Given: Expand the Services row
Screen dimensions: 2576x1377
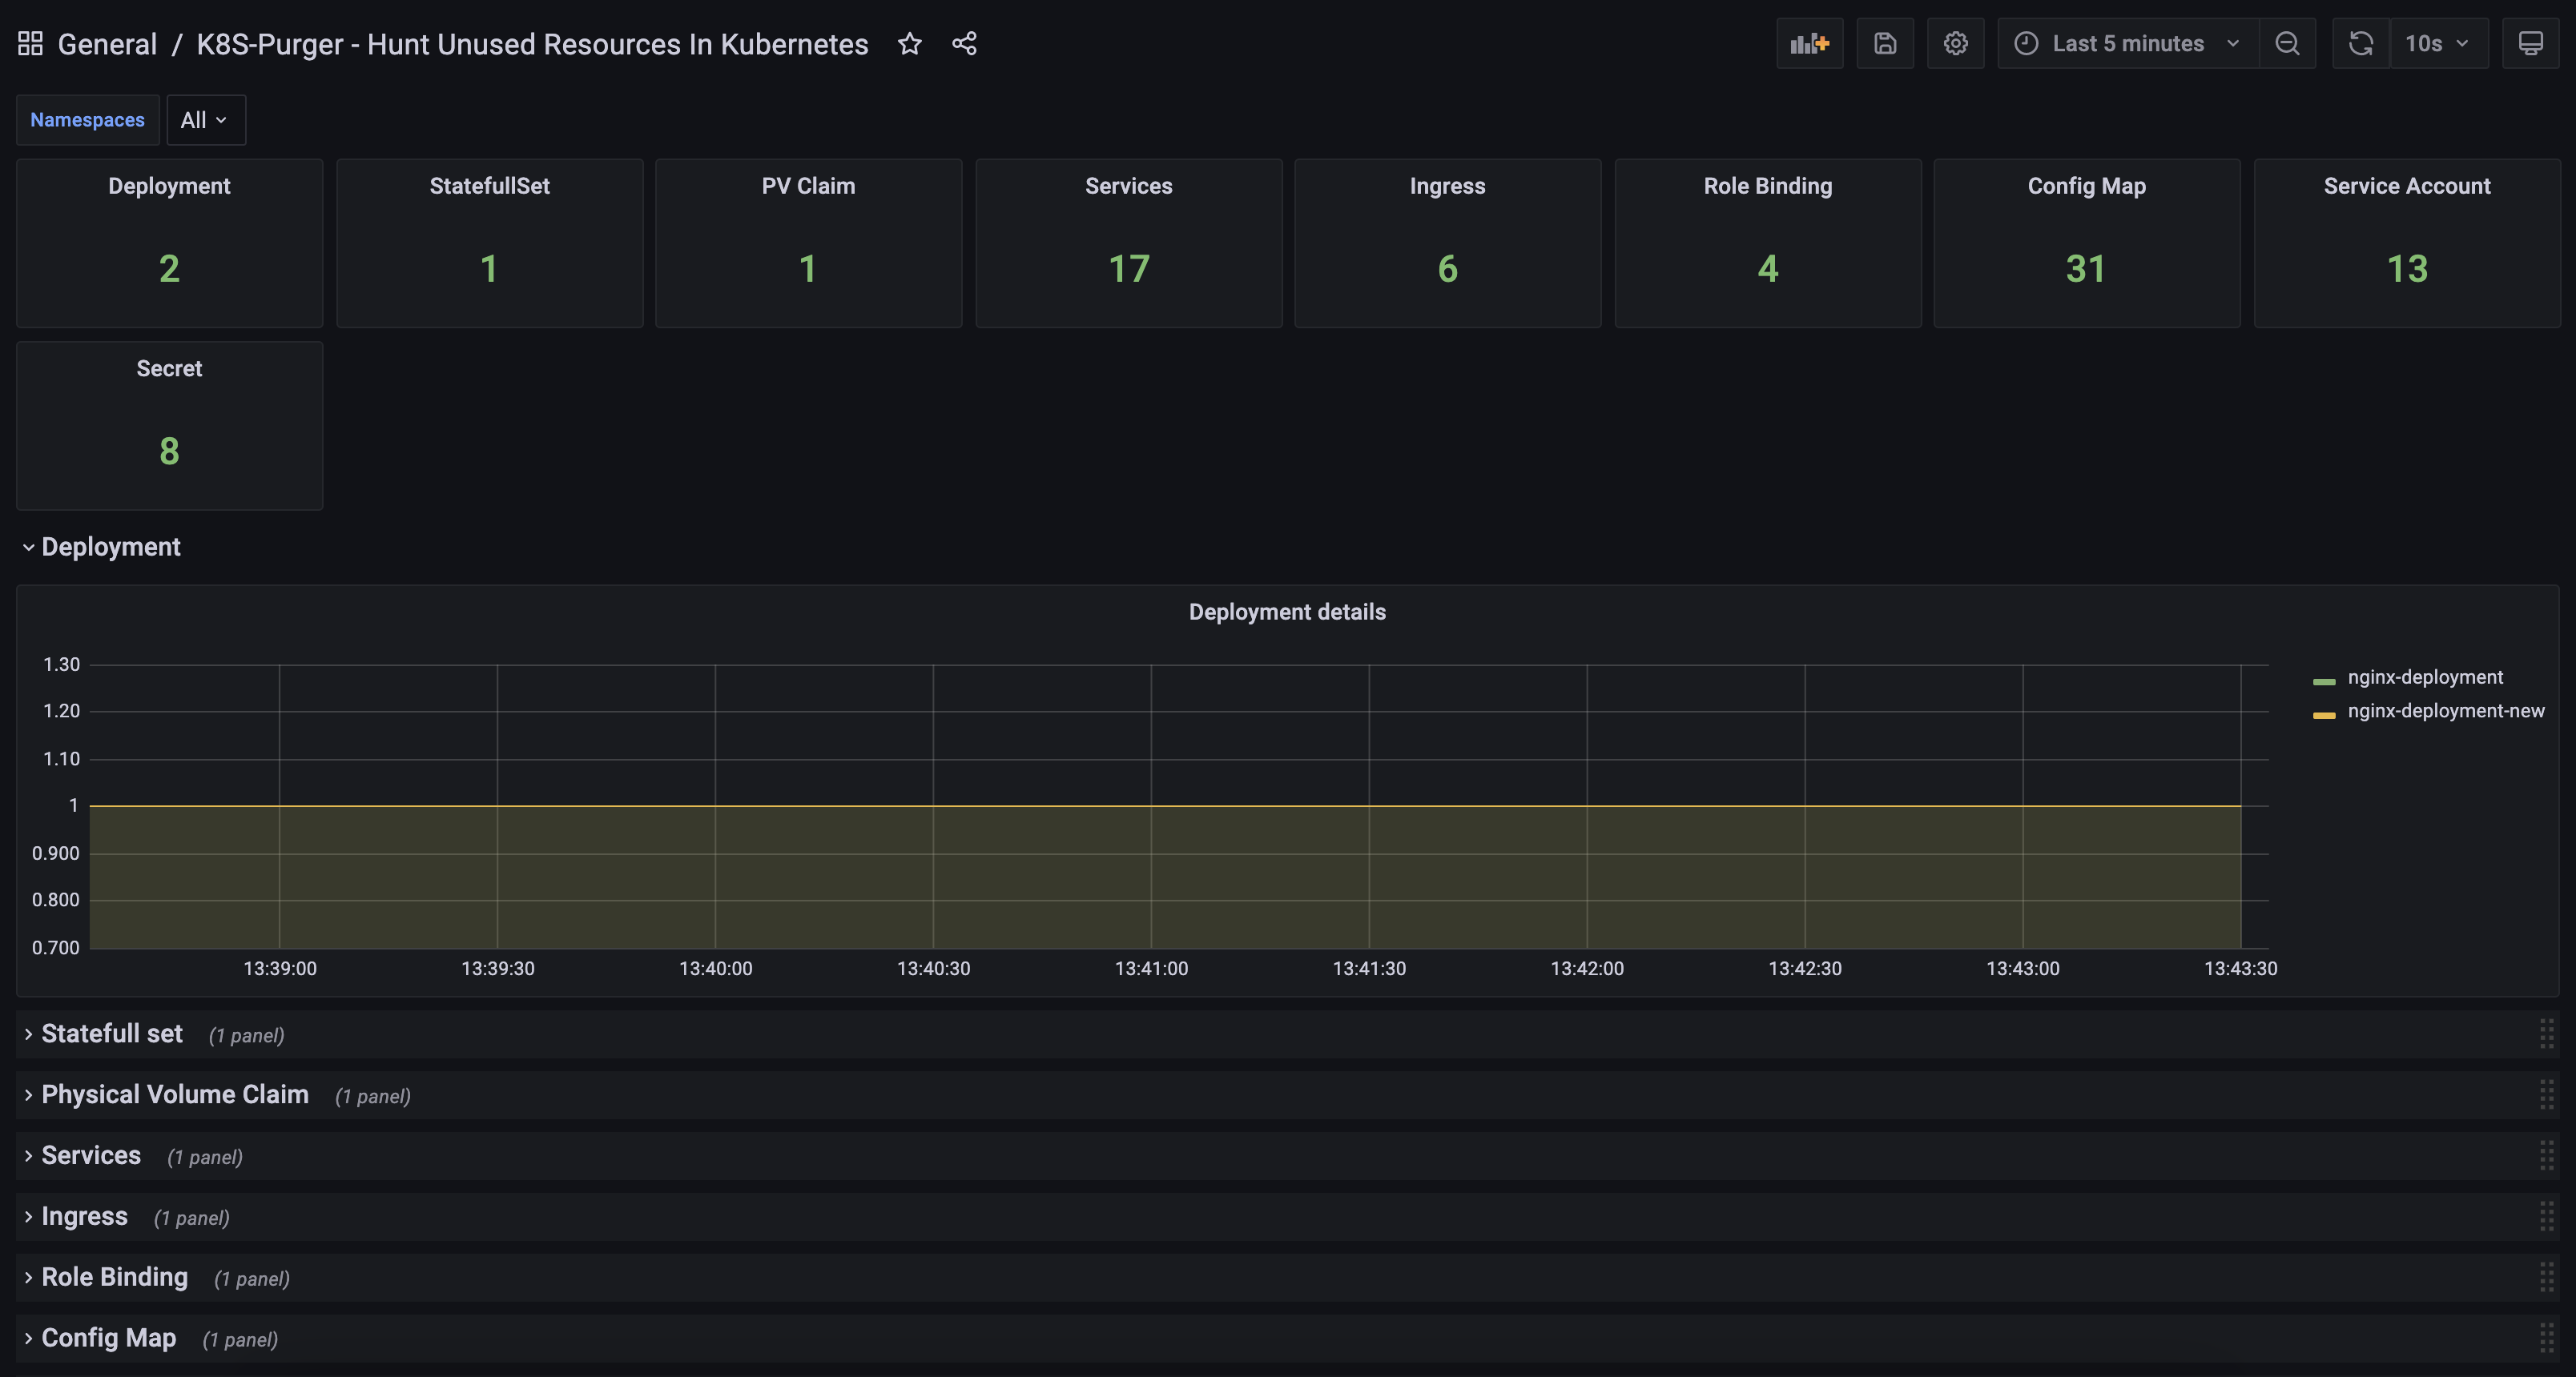Looking at the screenshot, I should pyautogui.click(x=91, y=1156).
